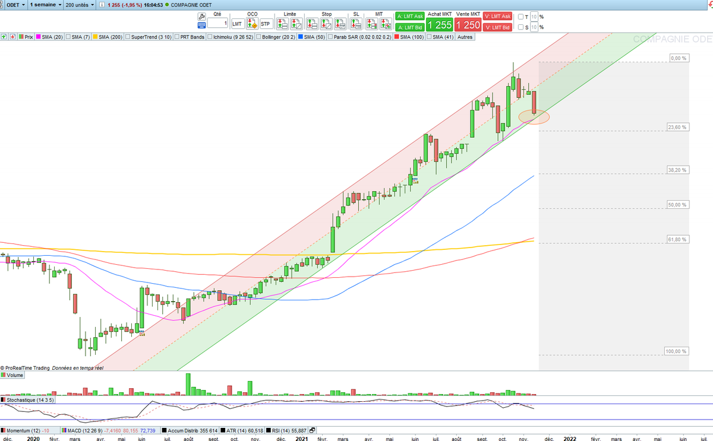713x441 pixels.
Task: Toggle the SMA (7) indicator checkbox
Action: (68, 36)
